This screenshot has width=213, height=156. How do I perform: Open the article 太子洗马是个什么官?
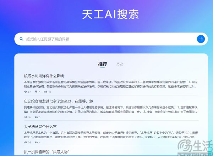[40, 127]
